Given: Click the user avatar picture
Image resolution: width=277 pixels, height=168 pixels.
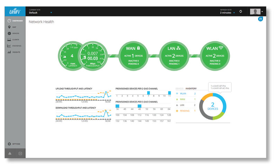Looking at the screenshot, I should [255, 12].
